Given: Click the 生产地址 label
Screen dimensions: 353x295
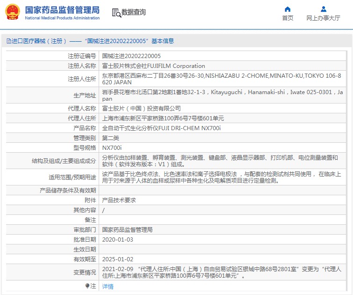Looking at the screenshot, I should (x=85, y=96).
